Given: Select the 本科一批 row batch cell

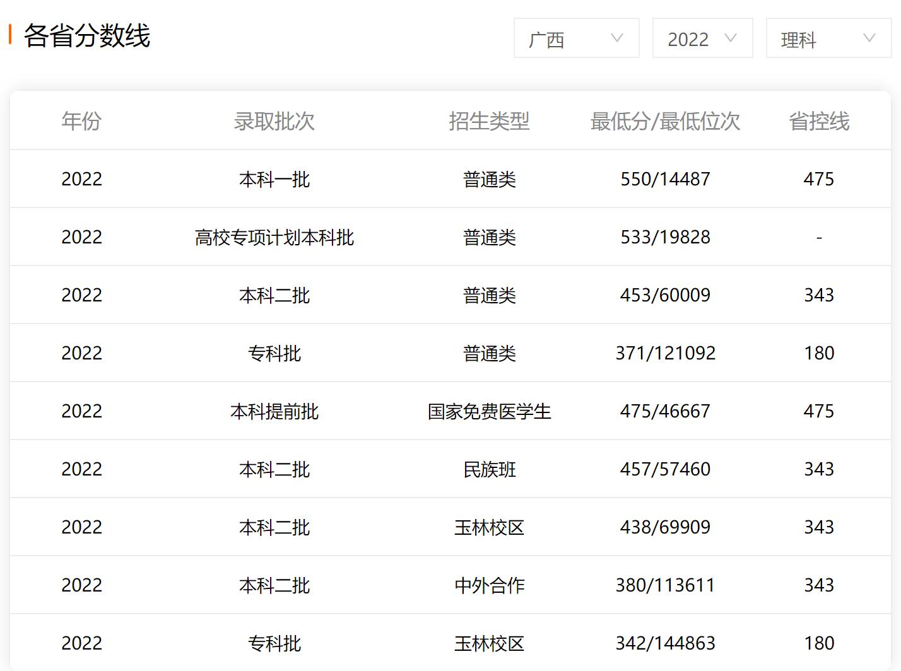Looking at the screenshot, I should [x=274, y=179].
